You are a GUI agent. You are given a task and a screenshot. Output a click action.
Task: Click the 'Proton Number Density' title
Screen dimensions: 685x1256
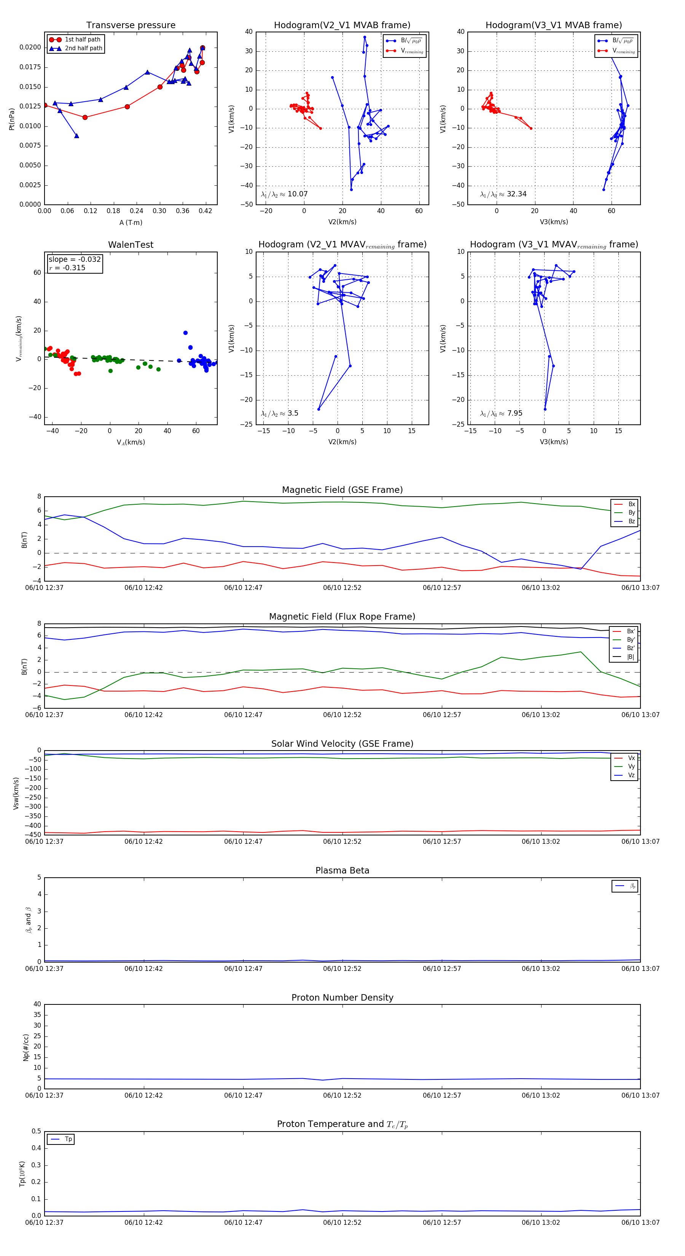(342, 998)
